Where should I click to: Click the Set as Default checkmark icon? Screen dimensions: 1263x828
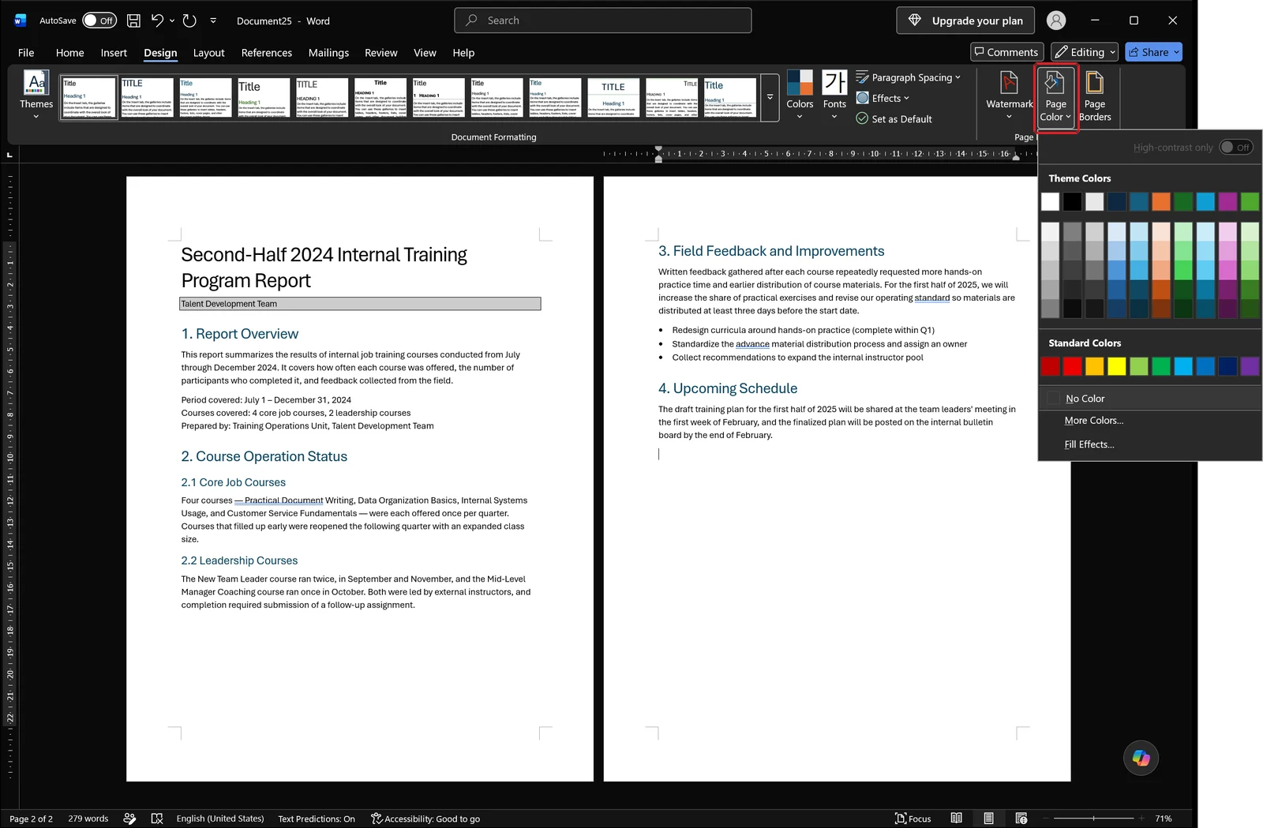click(862, 118)
